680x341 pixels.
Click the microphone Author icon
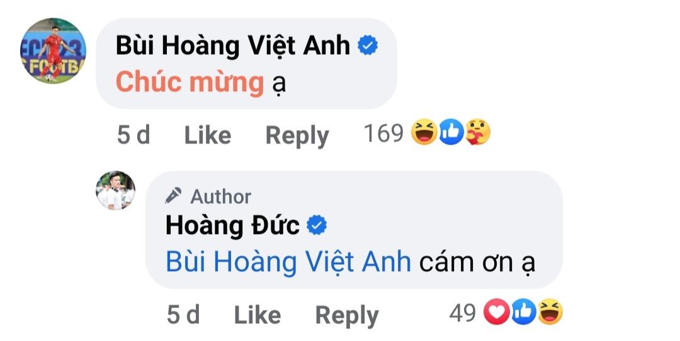[174, 196]
